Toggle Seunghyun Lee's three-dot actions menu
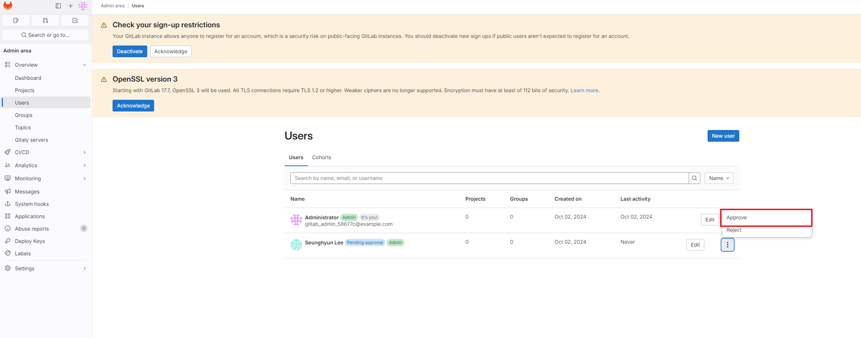Screen dimensions: 861x338 click(728, 245)
